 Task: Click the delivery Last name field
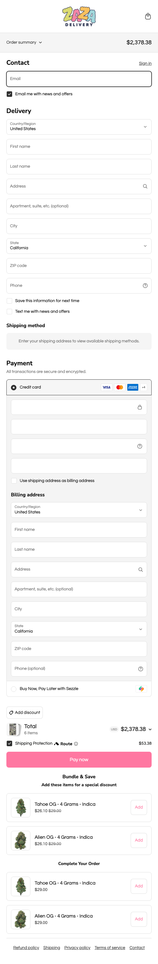click(79, 166)
